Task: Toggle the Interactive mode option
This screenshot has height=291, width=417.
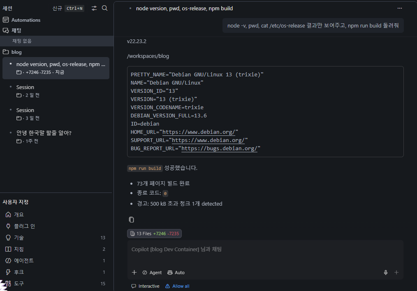Action: click(x=145, y=286)
